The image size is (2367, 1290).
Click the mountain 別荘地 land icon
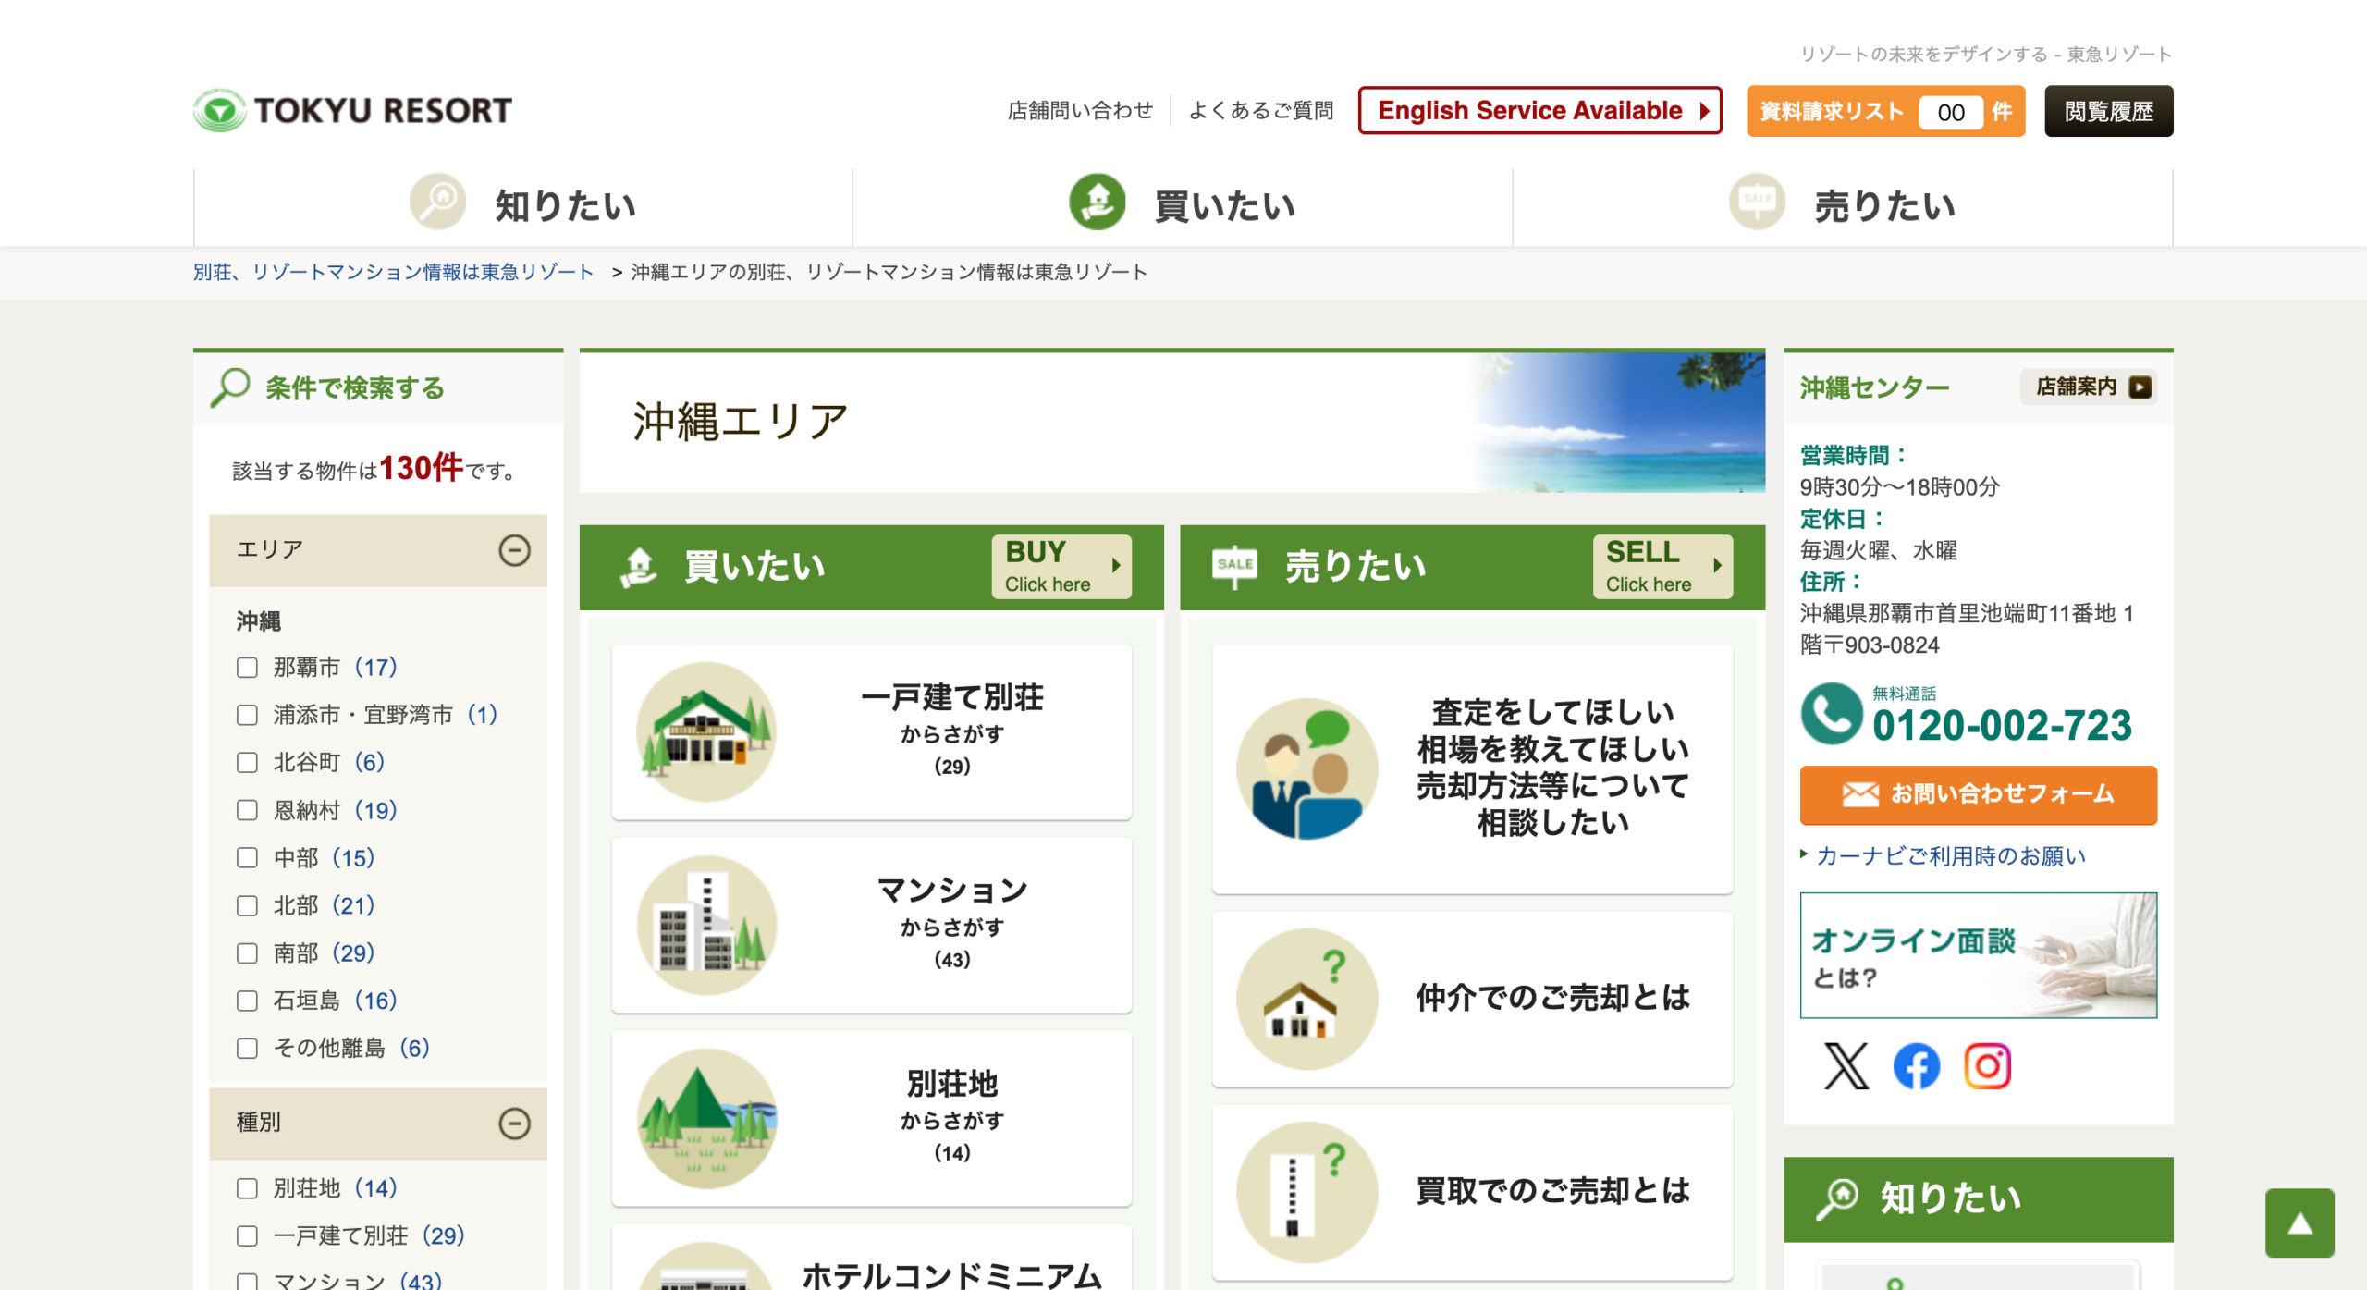(x=707, y=1118)
